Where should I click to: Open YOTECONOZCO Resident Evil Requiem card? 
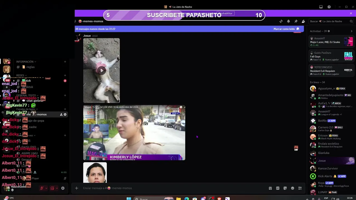pyautogui.click(x=332, y=70)
